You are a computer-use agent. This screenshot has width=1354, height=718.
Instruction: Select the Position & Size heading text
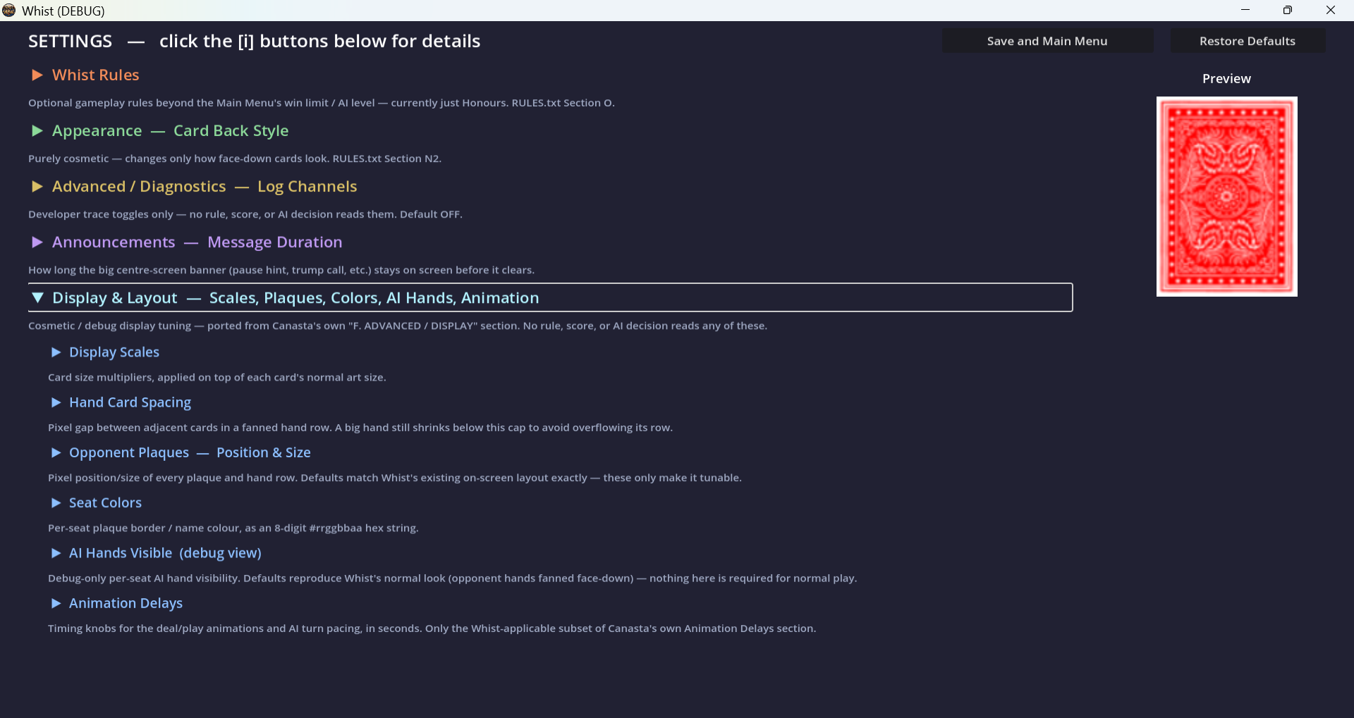click(263, 452)
